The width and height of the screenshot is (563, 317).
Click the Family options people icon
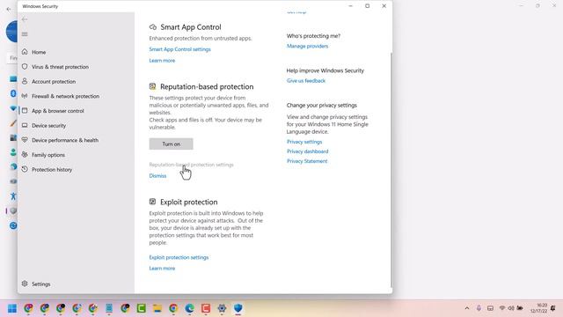tap(25, 155)
